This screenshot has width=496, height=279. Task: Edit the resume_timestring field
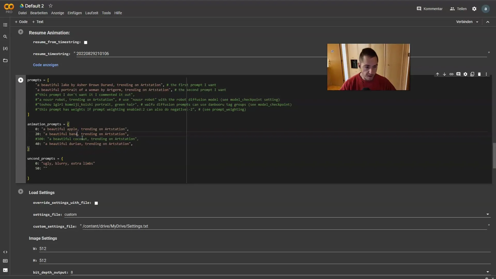[x=281, y=54]
